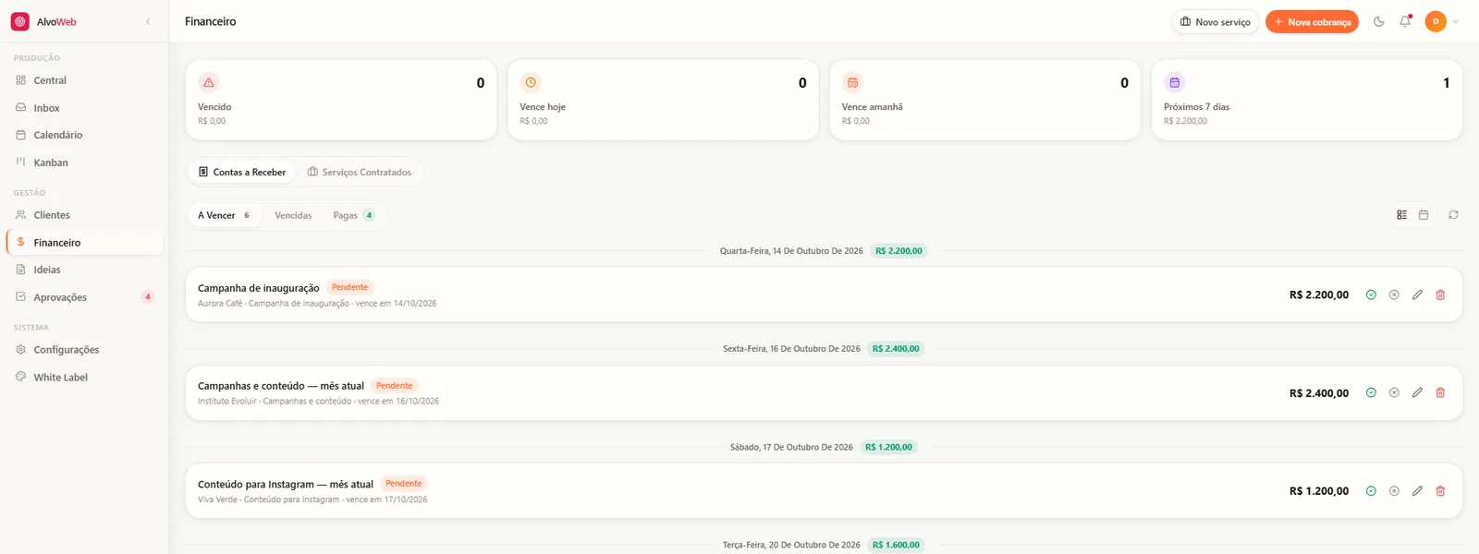Switch to calendar view layout
Image resolution: width=1479 pixels, height=554 pixels.
(x=1424, y=215)
